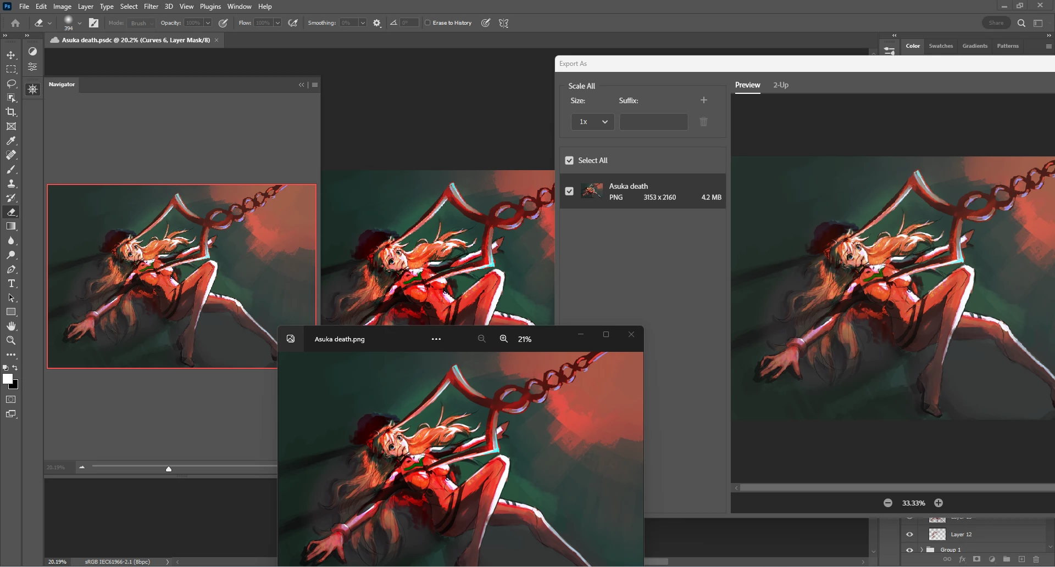Select the Eraser tool in toolbox
Image resolution: width=1055 pixels, height=567 pixels.
coord(11,212)
